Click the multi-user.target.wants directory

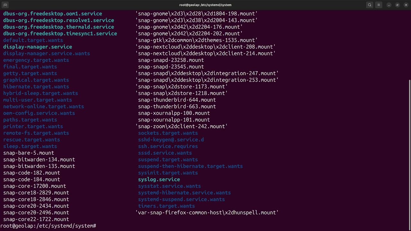click(38, 100)
